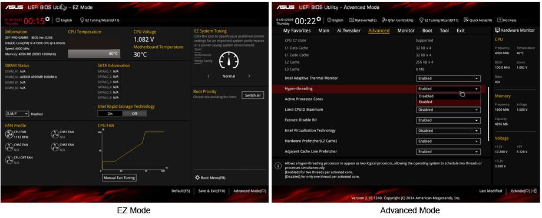Open Hardware Prefetcher(L2 Cache) dropdown
Screen dimensions: 542x218
click(x=448, y=141)
